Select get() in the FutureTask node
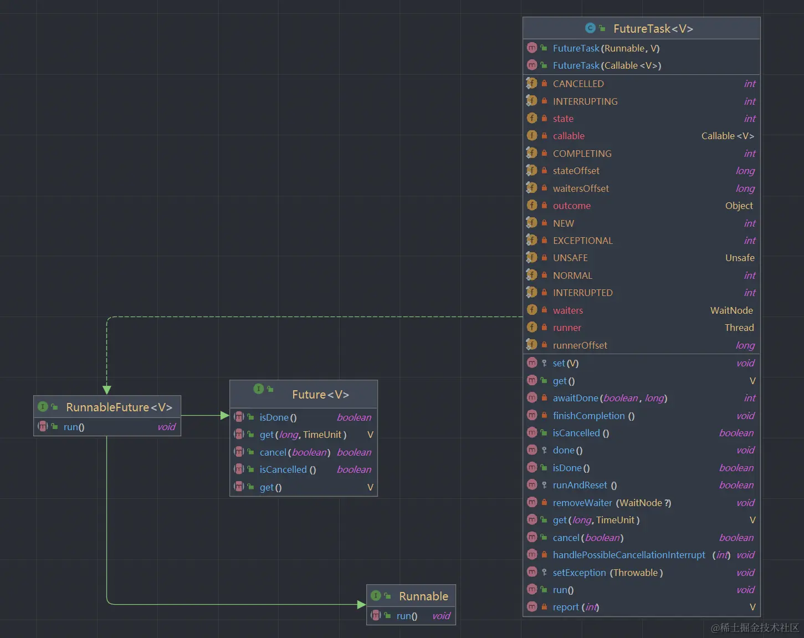Image resolution: width=804 pixels, height=638 pixels. click(x=564, y=381)
